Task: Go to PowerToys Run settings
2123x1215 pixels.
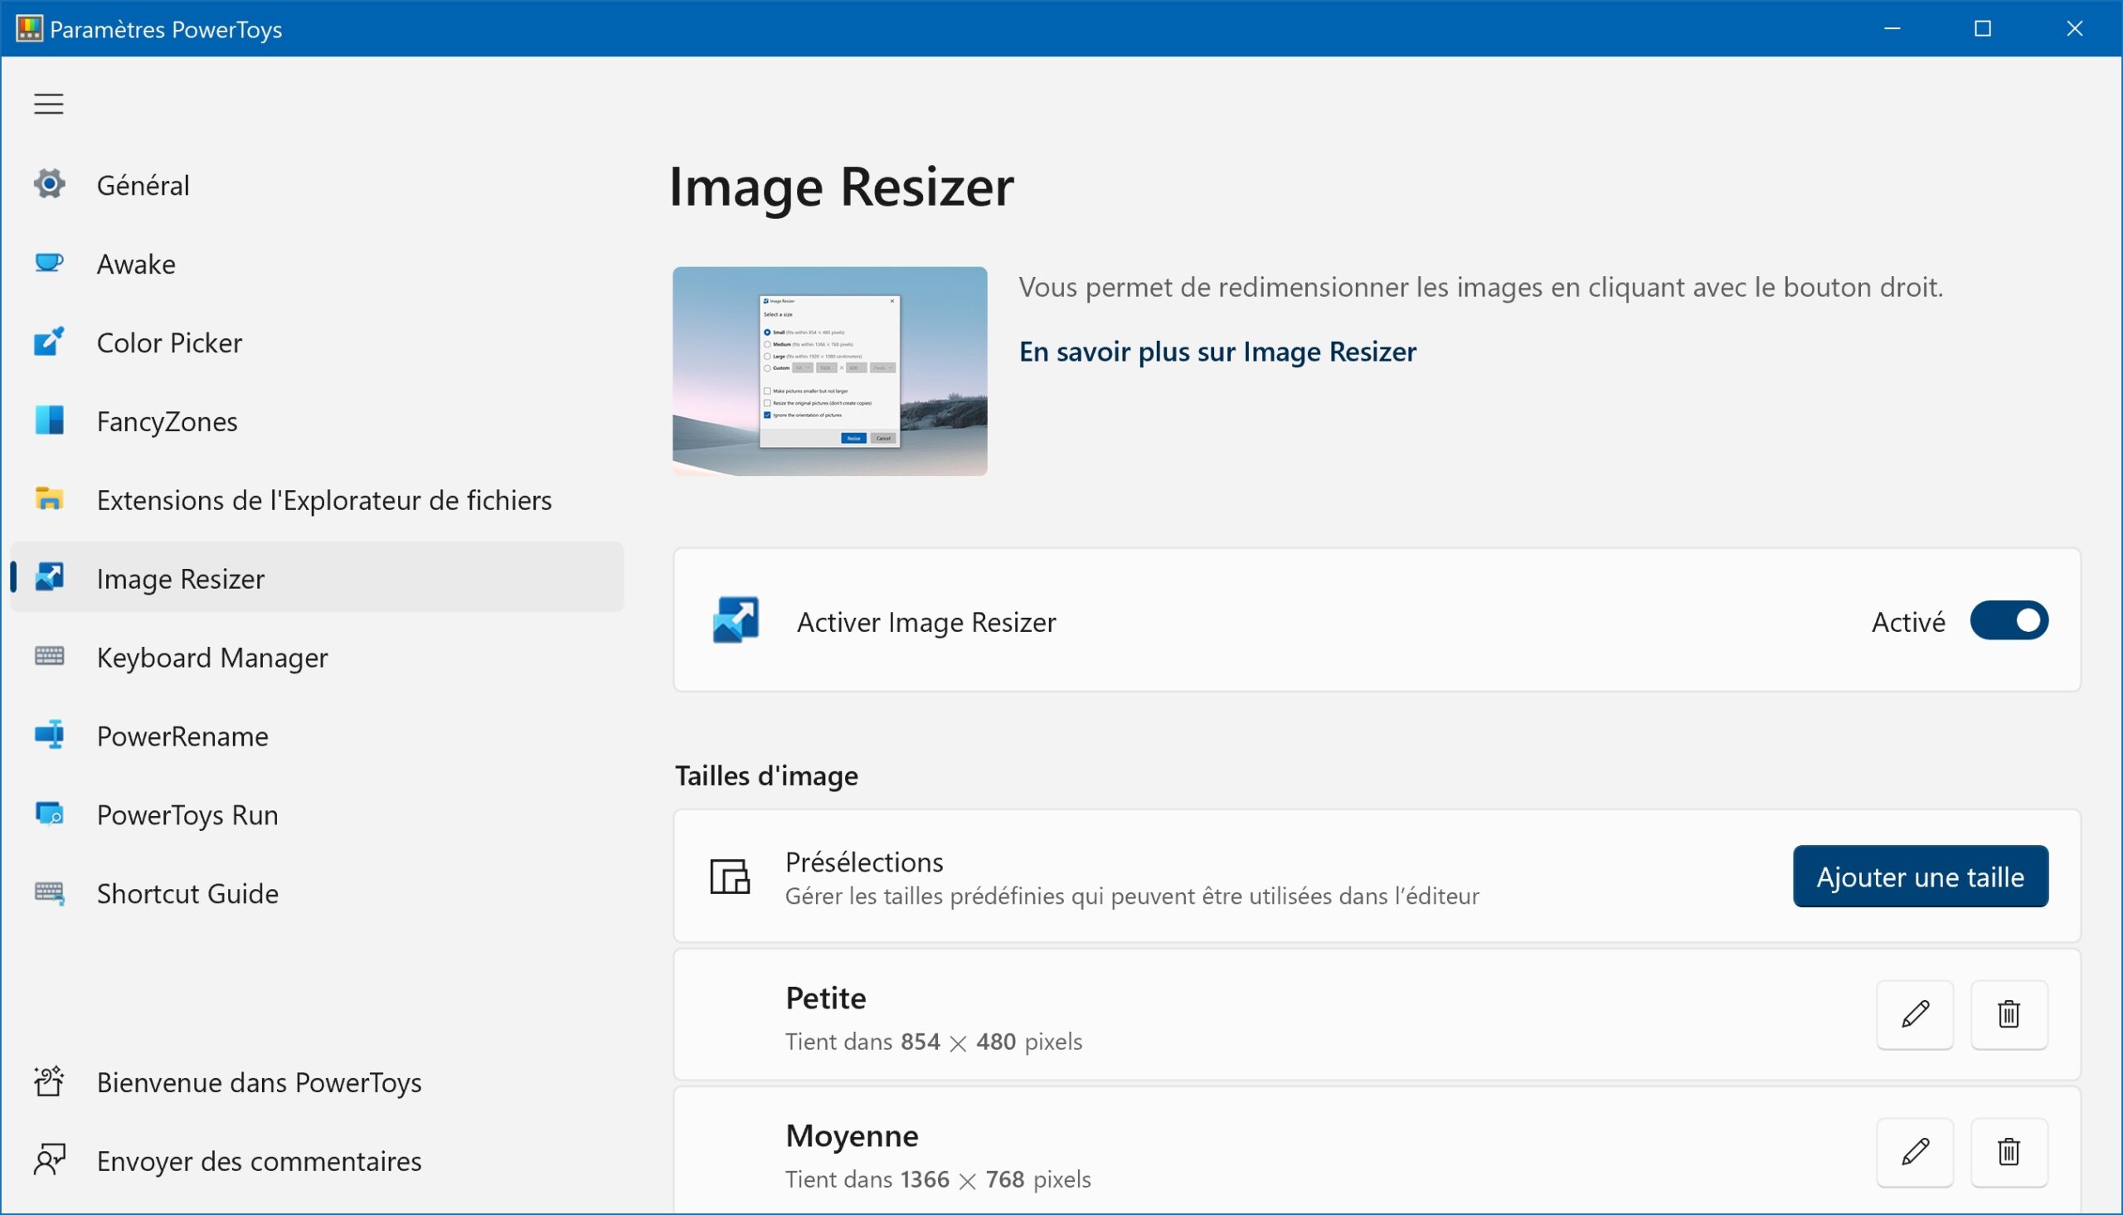Action: tap(317, 814)
